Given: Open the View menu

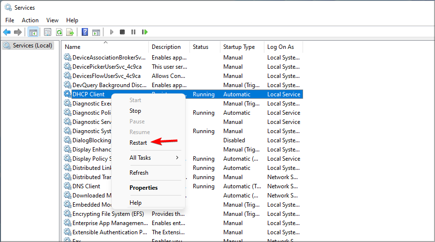Looking at the screenshot, I should (x=52, y=20).
